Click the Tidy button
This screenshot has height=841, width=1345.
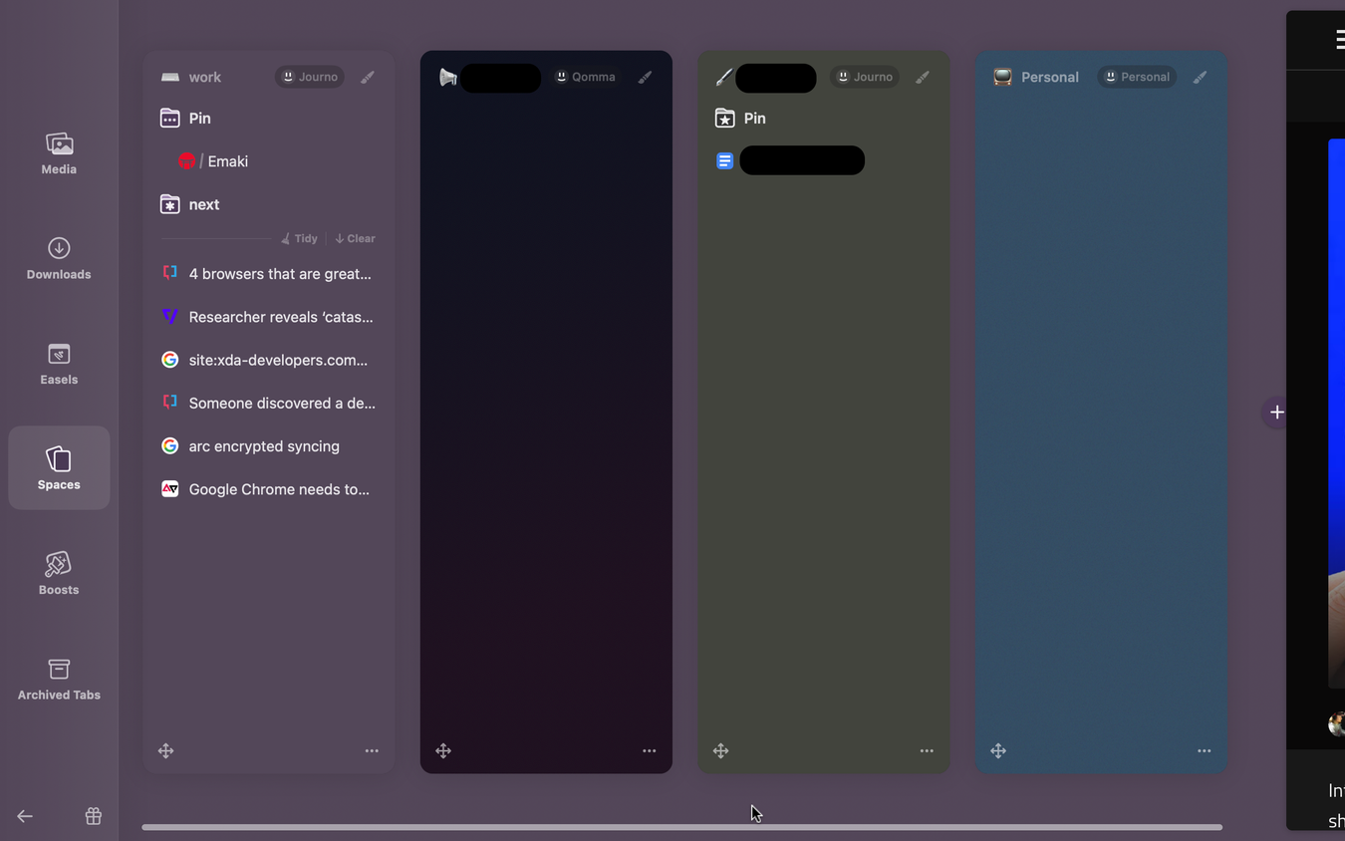click(299, 238)
